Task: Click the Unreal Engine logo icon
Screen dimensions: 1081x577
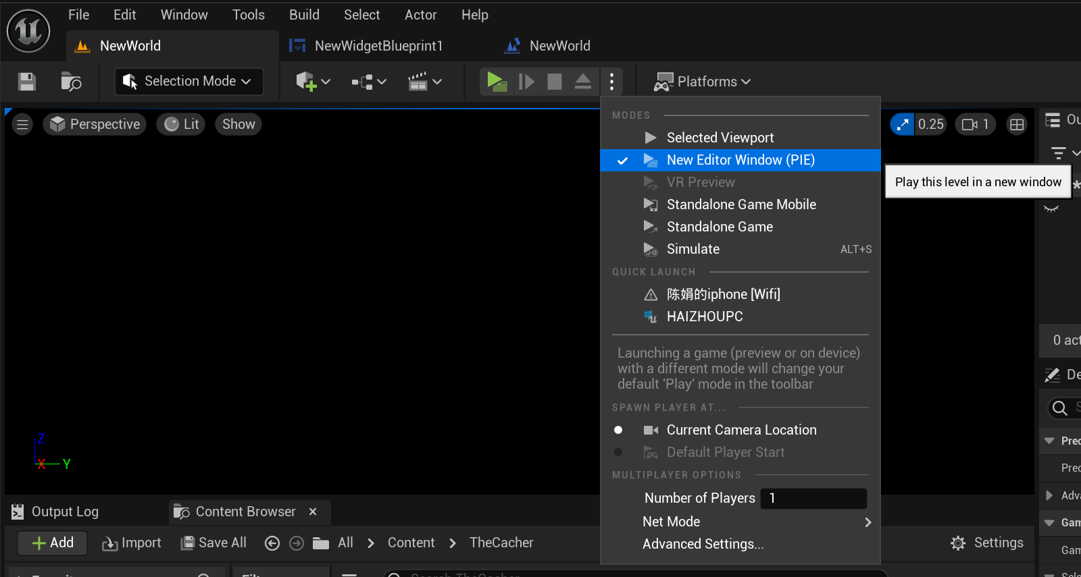Action: pyautogui.click(x=28, y=30)
